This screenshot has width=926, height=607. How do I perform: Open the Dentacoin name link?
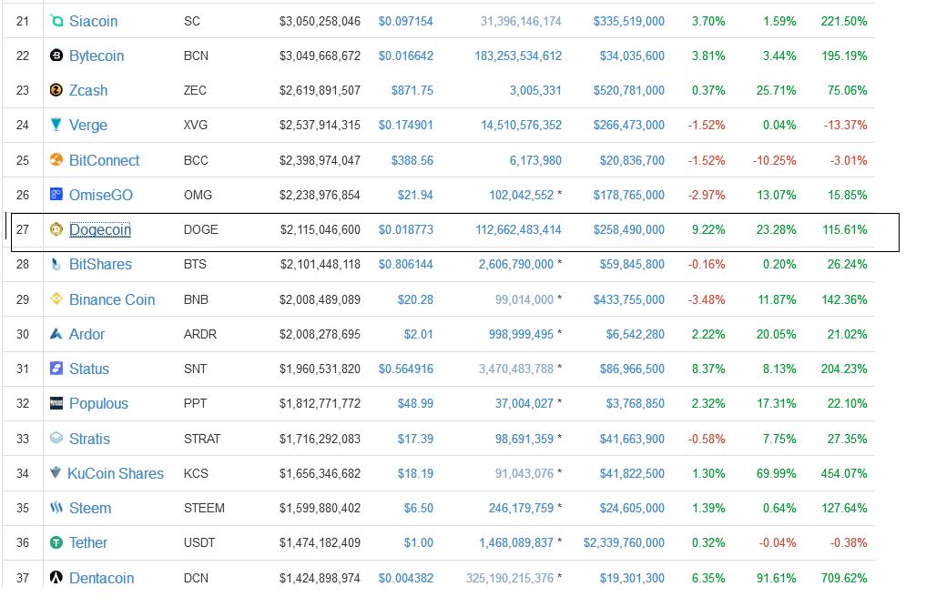click(x=102, y=578)
